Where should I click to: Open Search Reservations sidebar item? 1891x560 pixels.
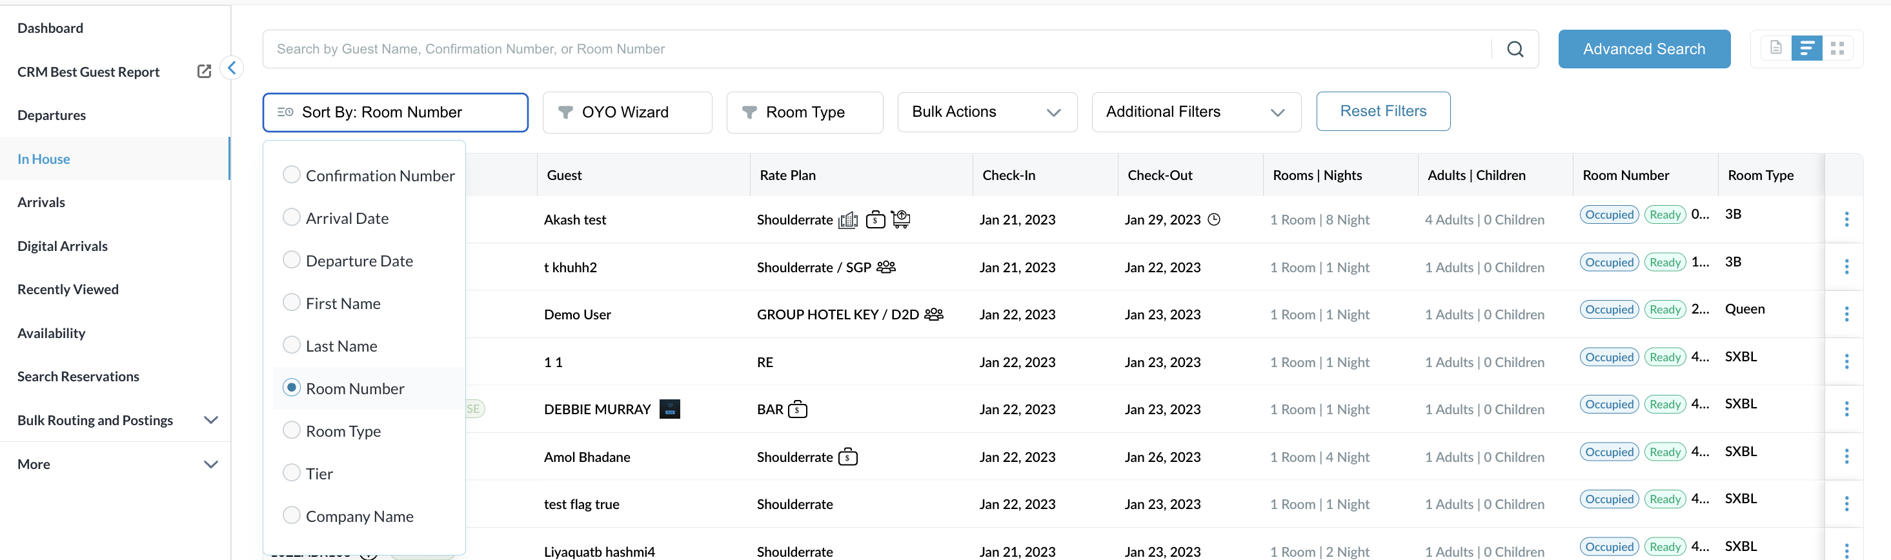79,377
